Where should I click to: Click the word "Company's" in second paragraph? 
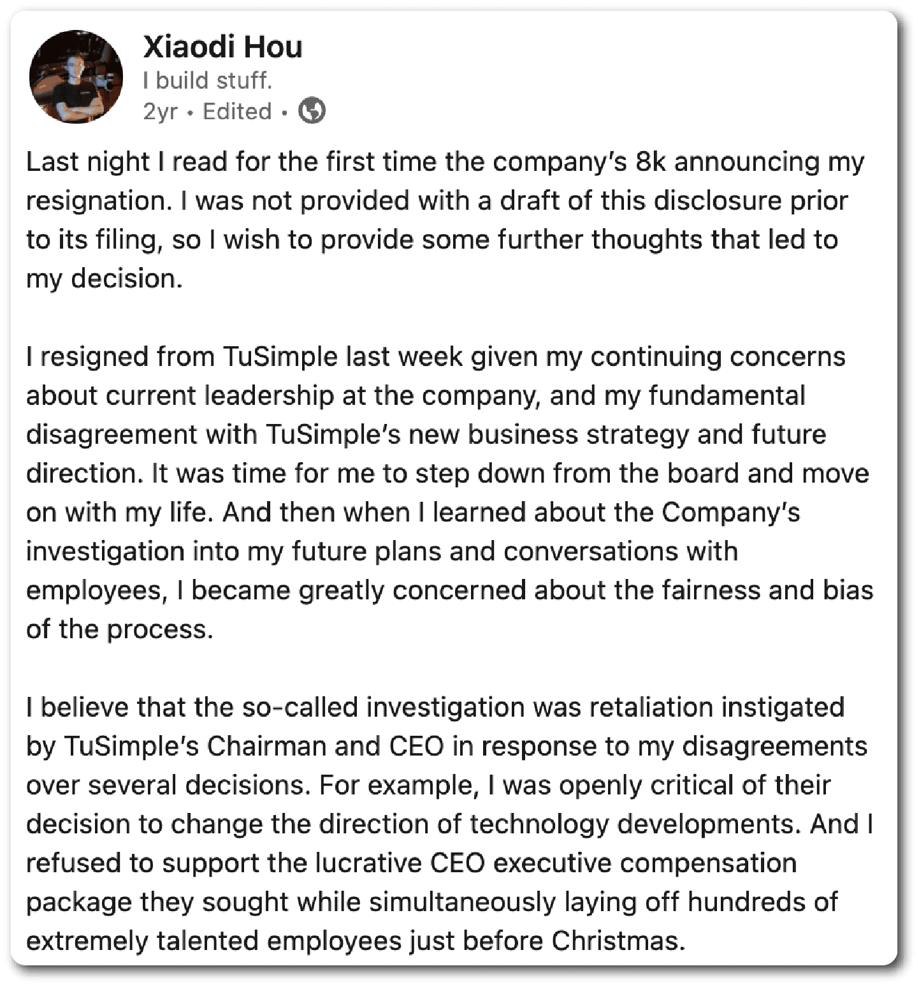[x=730, y=512]
